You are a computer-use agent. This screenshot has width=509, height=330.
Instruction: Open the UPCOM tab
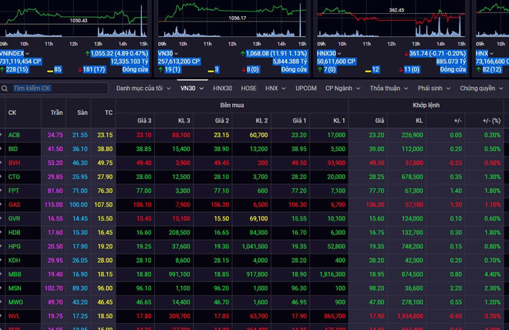[306, 89]
